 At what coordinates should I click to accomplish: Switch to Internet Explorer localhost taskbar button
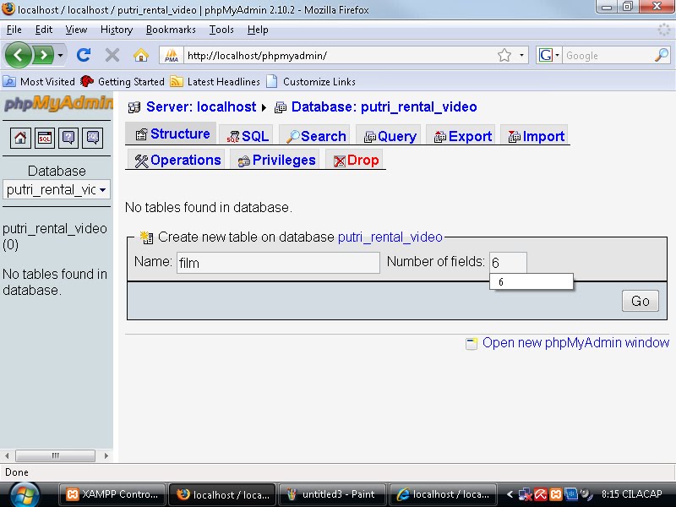(x=443, y=494)
